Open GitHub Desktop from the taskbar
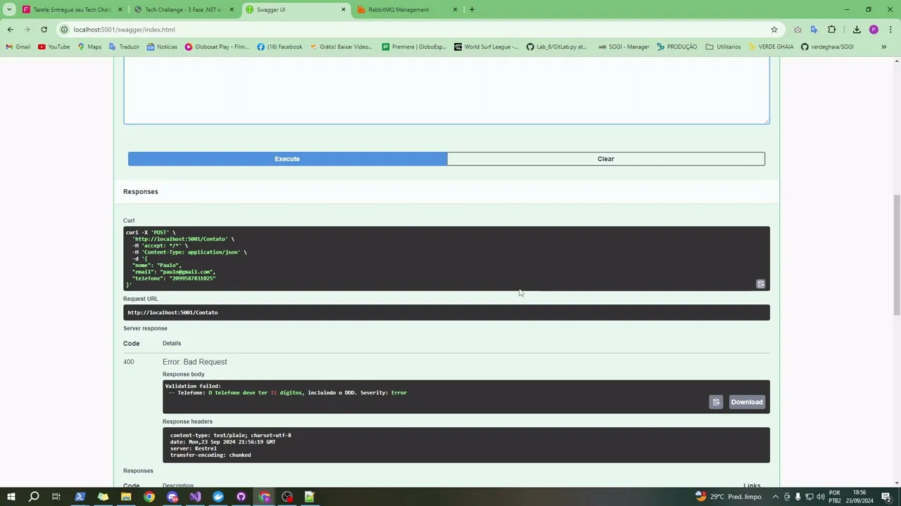 click(241, 497)
